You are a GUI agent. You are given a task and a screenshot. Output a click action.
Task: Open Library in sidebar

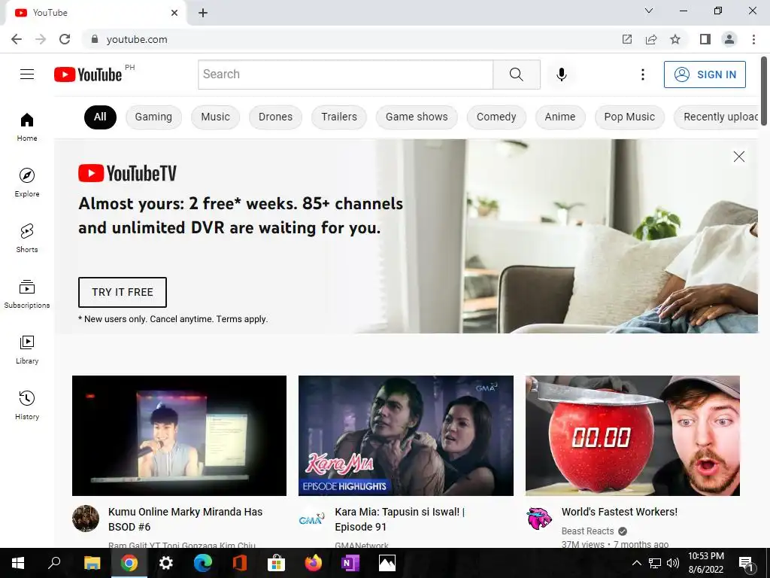[x=27, y=349]
